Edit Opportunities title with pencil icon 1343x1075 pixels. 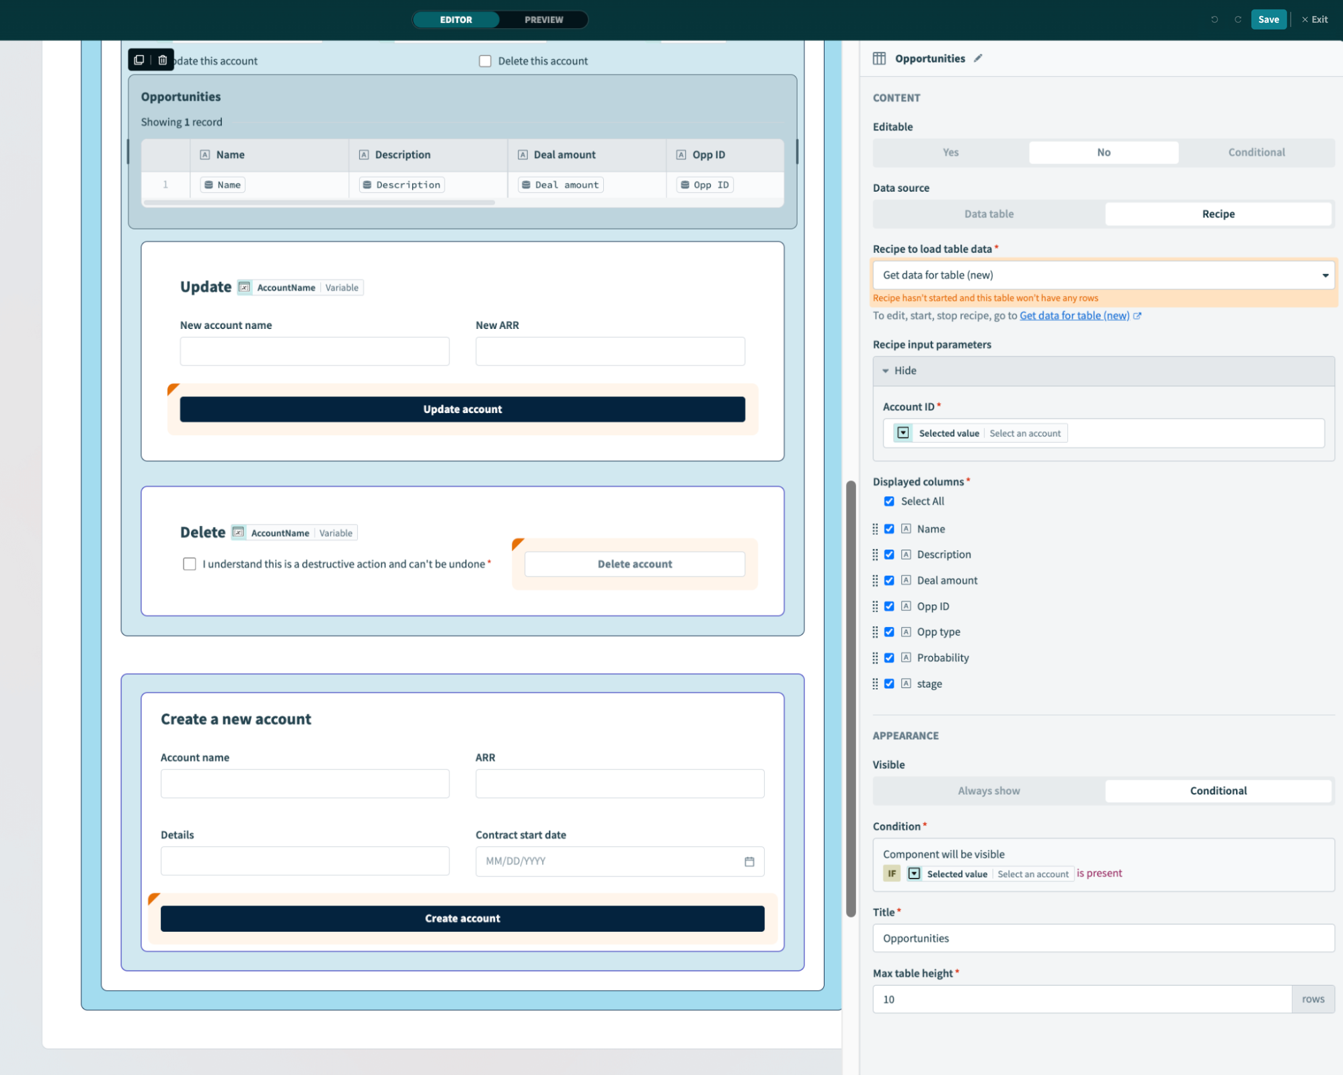click(978, 59)
